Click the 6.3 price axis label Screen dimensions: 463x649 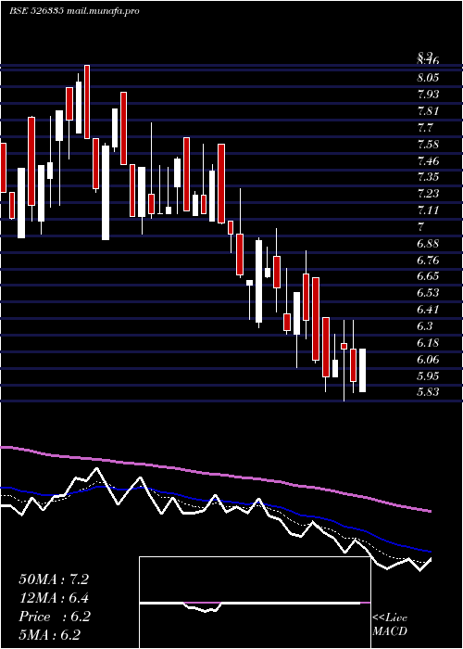coord(425,326)
